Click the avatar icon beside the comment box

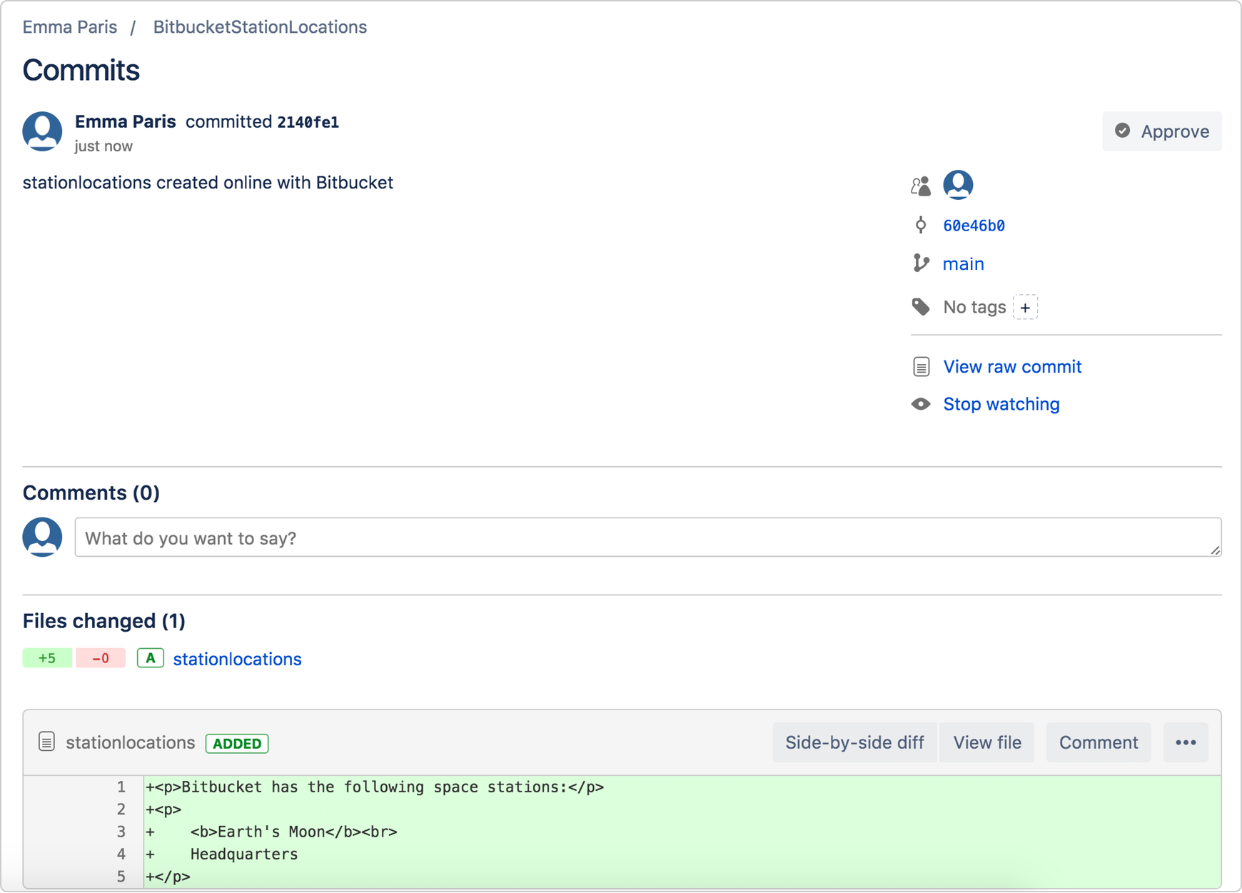(x=41, y=536)
